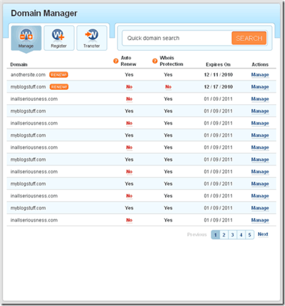Click the Auto Renew help icon
This screenshot has height=306, width=285.
[116, 61]
